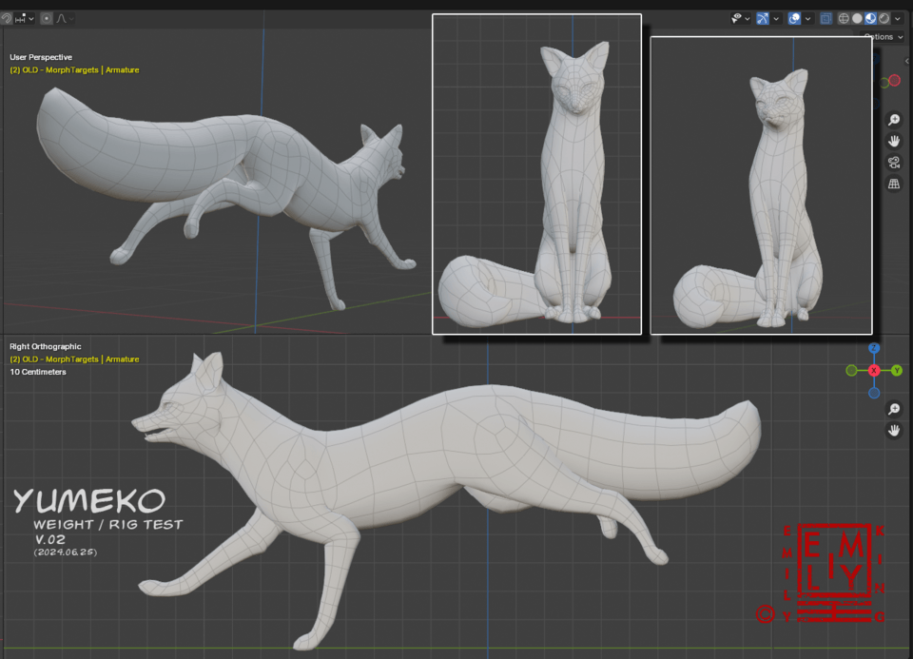The width and height of the screenshot is (913, 659).
Task: Select the Move view hand icon
Action: click(892, 141)
